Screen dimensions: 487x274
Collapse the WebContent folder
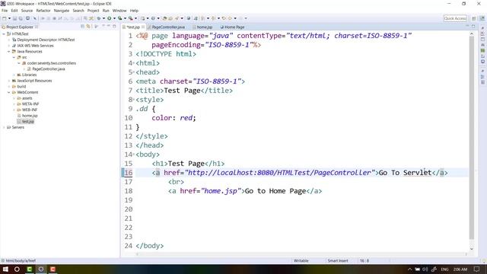click(x=8, y=93)
